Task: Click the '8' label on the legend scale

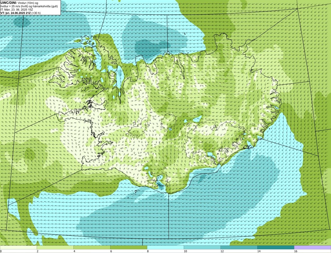Action: pos(148,251)
